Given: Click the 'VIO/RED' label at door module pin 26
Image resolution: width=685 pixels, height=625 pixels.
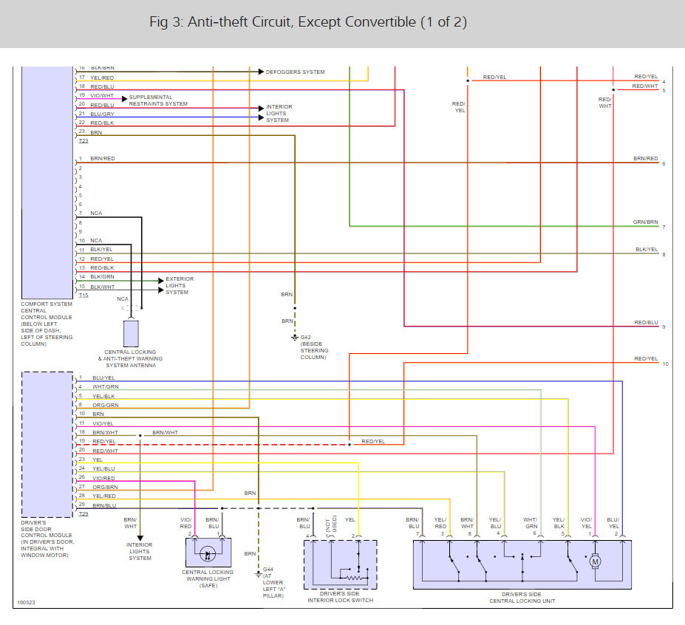Looking at the screenshot, I should pos(103,478).
